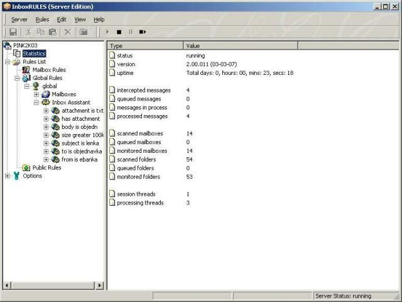Click the folder icon in the toolbar
This screenshot has height=302, width=402.
84,31
